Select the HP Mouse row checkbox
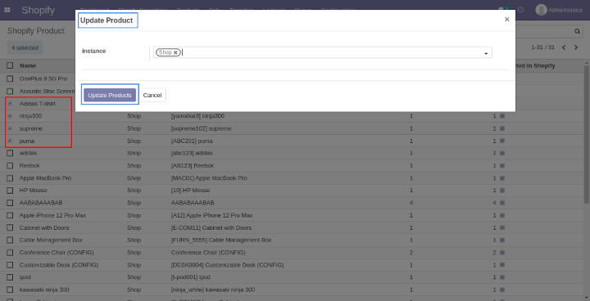This screenshot has height=301, width=590. [10, 191]
